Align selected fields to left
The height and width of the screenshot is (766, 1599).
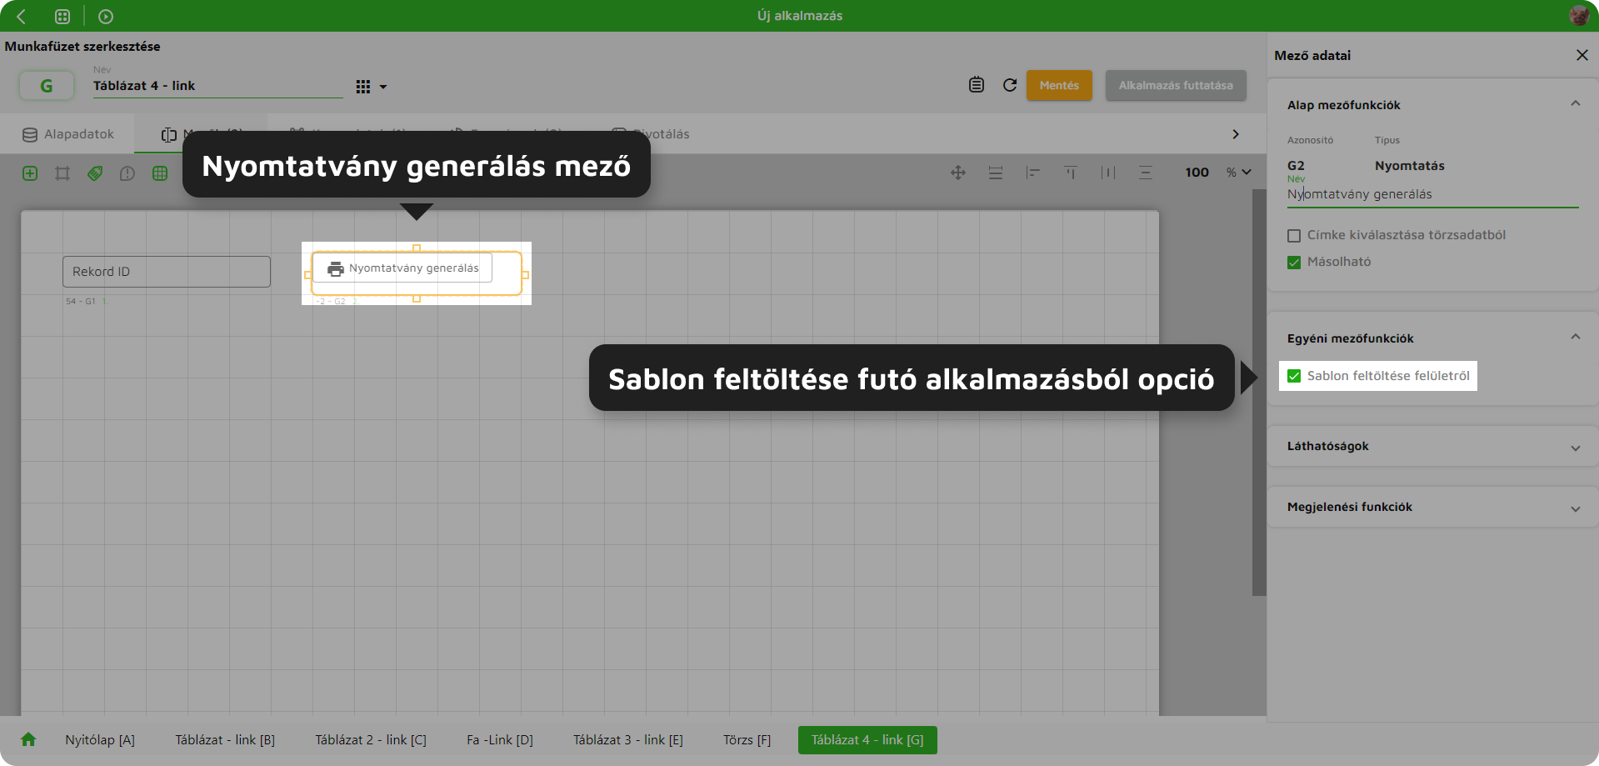(1033, 173)
